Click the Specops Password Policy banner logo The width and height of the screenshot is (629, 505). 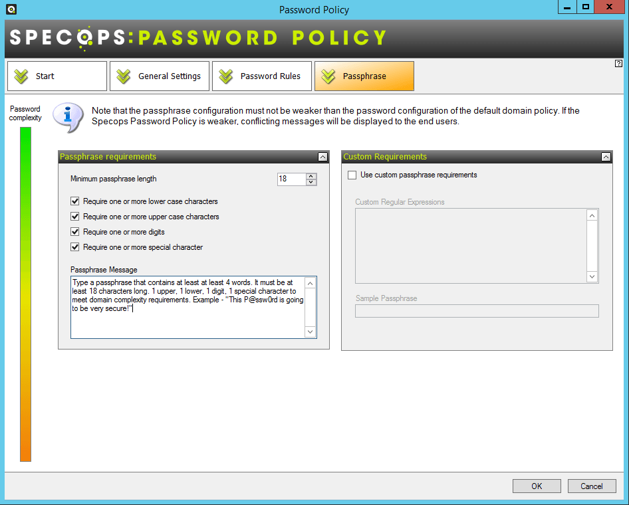pyautogui.click(x=198, y=38)
